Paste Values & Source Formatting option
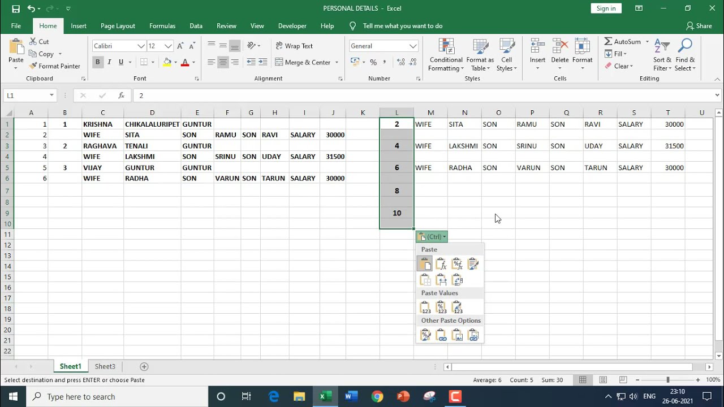This screenshot has width=724, height=407. (457, 307)
